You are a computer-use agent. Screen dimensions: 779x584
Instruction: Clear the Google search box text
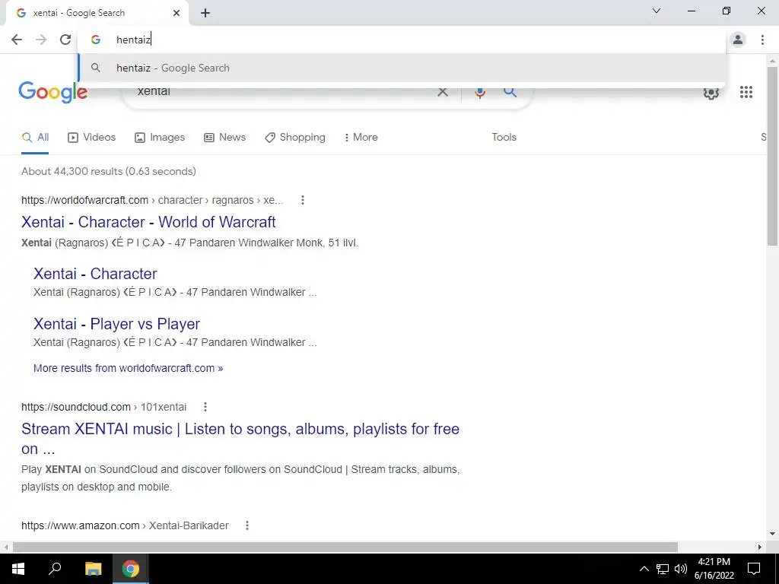442,92
